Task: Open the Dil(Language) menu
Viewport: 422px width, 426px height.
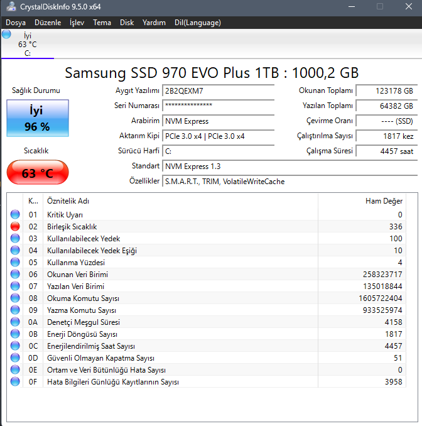Action: (x=198, y=23)
